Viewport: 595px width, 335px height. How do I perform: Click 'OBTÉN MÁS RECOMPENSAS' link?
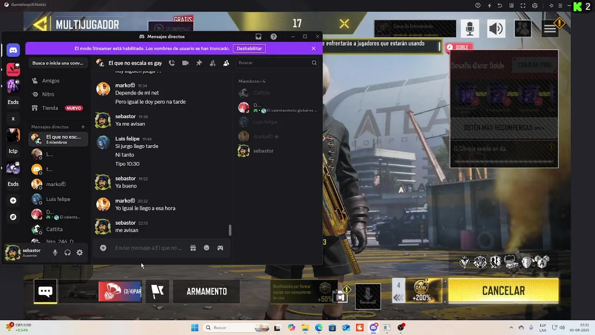click(x=504, y=127)
